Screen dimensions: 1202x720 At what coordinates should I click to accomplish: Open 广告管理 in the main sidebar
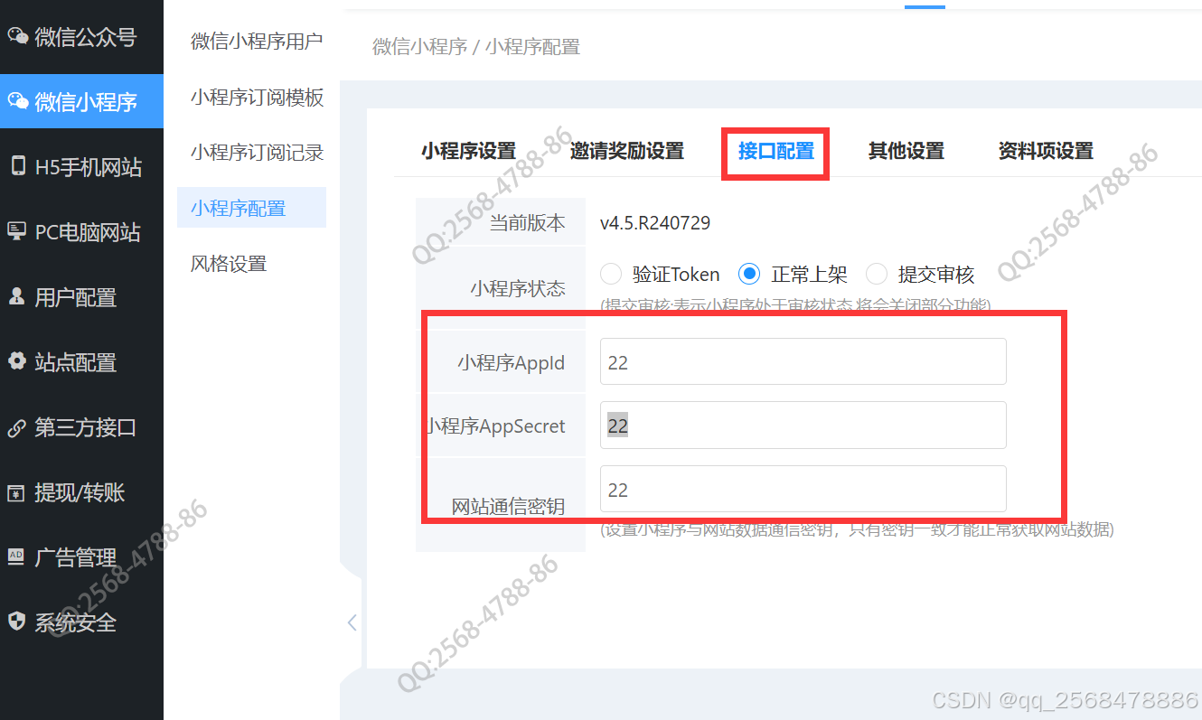(81, 557)
